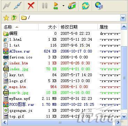Click the drw-rw-rw- attribute of 编程
This screenshot has height=126, width=128.
[110, 34]
